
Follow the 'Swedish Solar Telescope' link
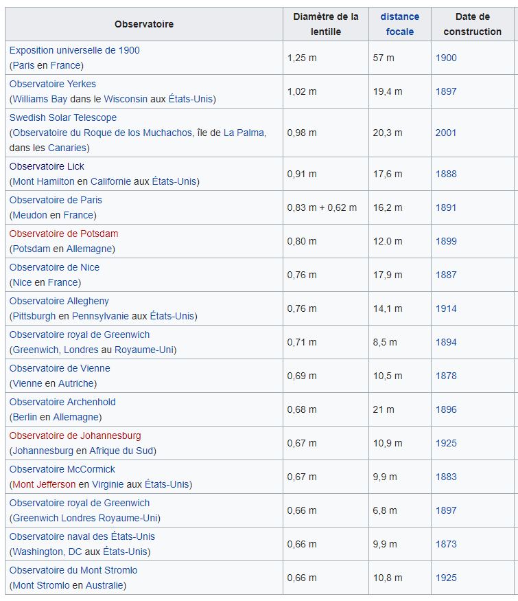[x=63, y=117]
